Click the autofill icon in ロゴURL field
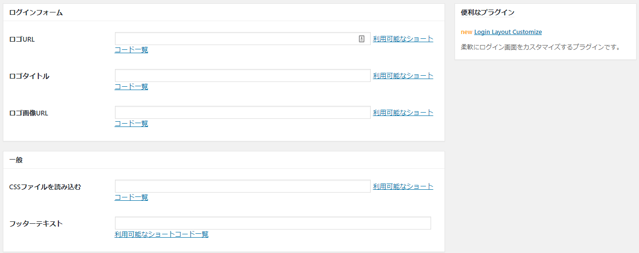This screenshot has width=639, height=253. click(x=362, y=39)
